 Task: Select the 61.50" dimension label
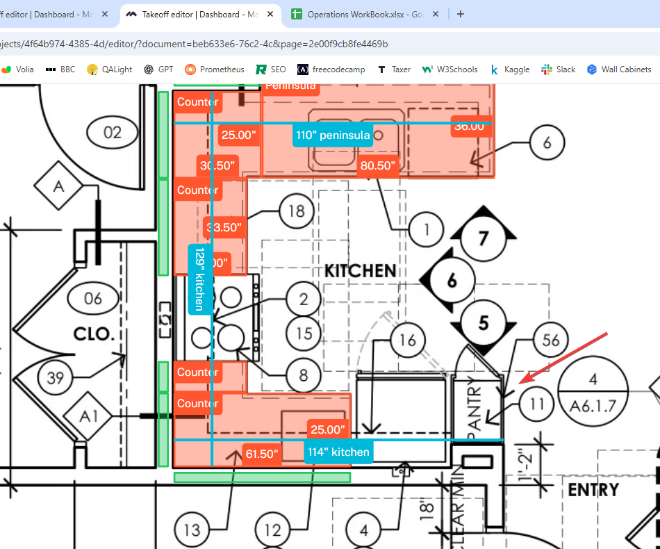pyautogui.click(x=262, y=454)
